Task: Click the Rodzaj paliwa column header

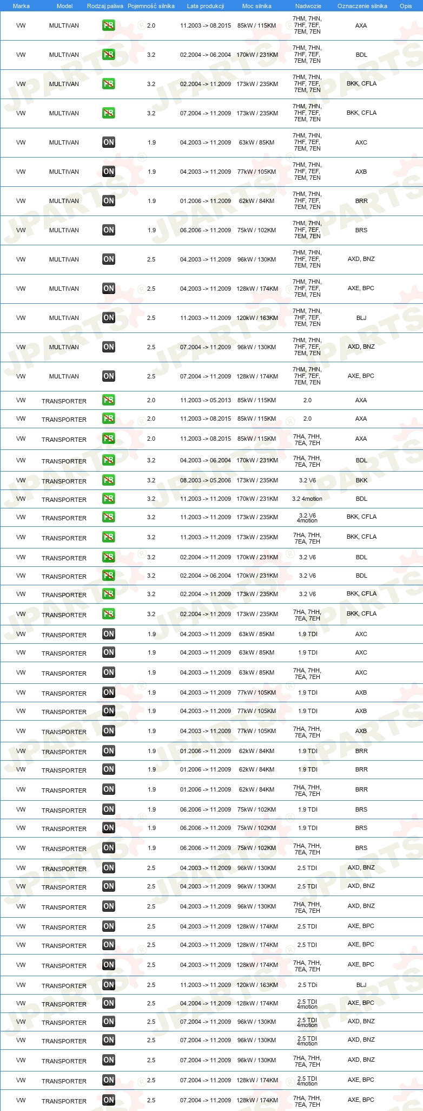Action: tap(105, 6)
